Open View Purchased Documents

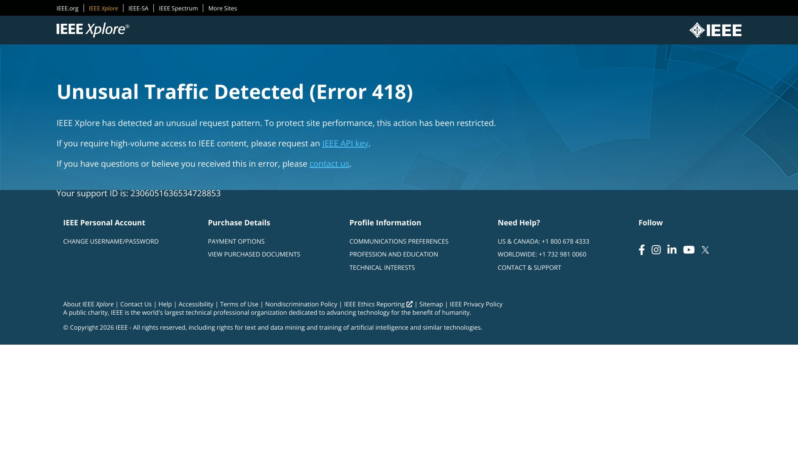[254, 254]
